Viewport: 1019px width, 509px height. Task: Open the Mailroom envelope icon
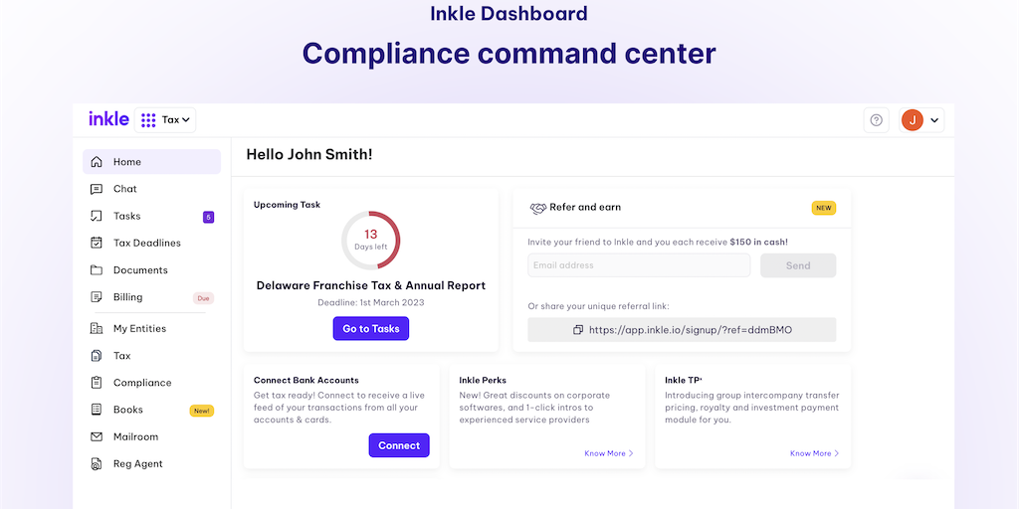coord(97,436)
